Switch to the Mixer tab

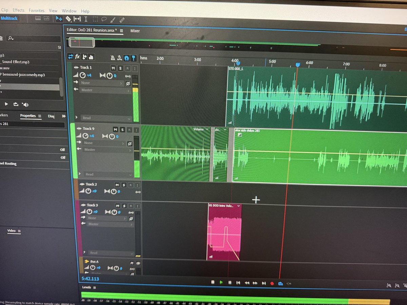[x=135, y=31]
